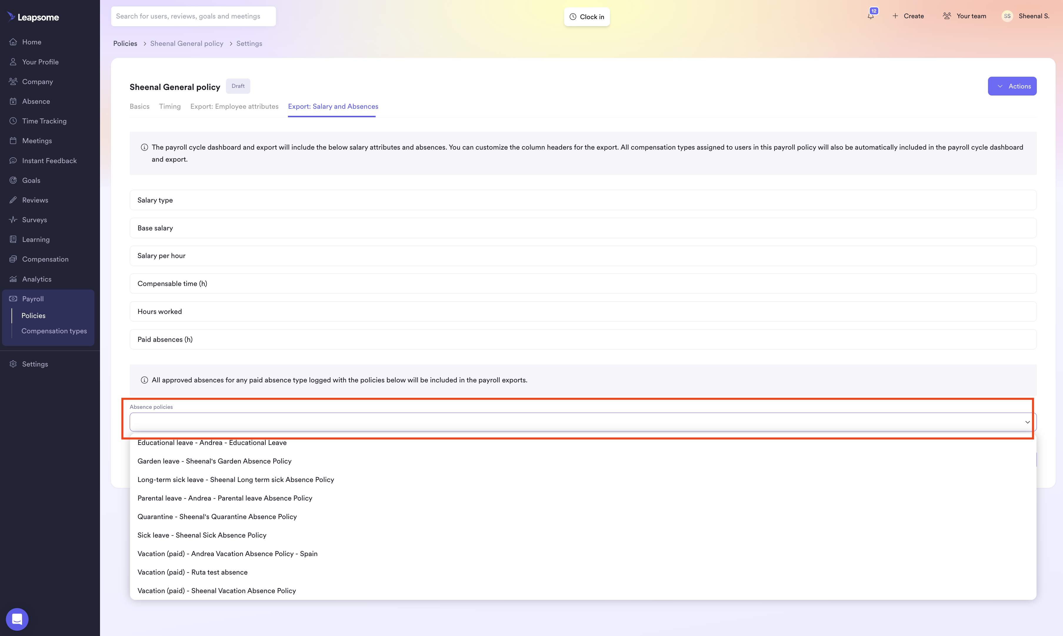The width and height of the screenshot is (1063, 636).
Task: Click the Salary type row
Action: 583,200
